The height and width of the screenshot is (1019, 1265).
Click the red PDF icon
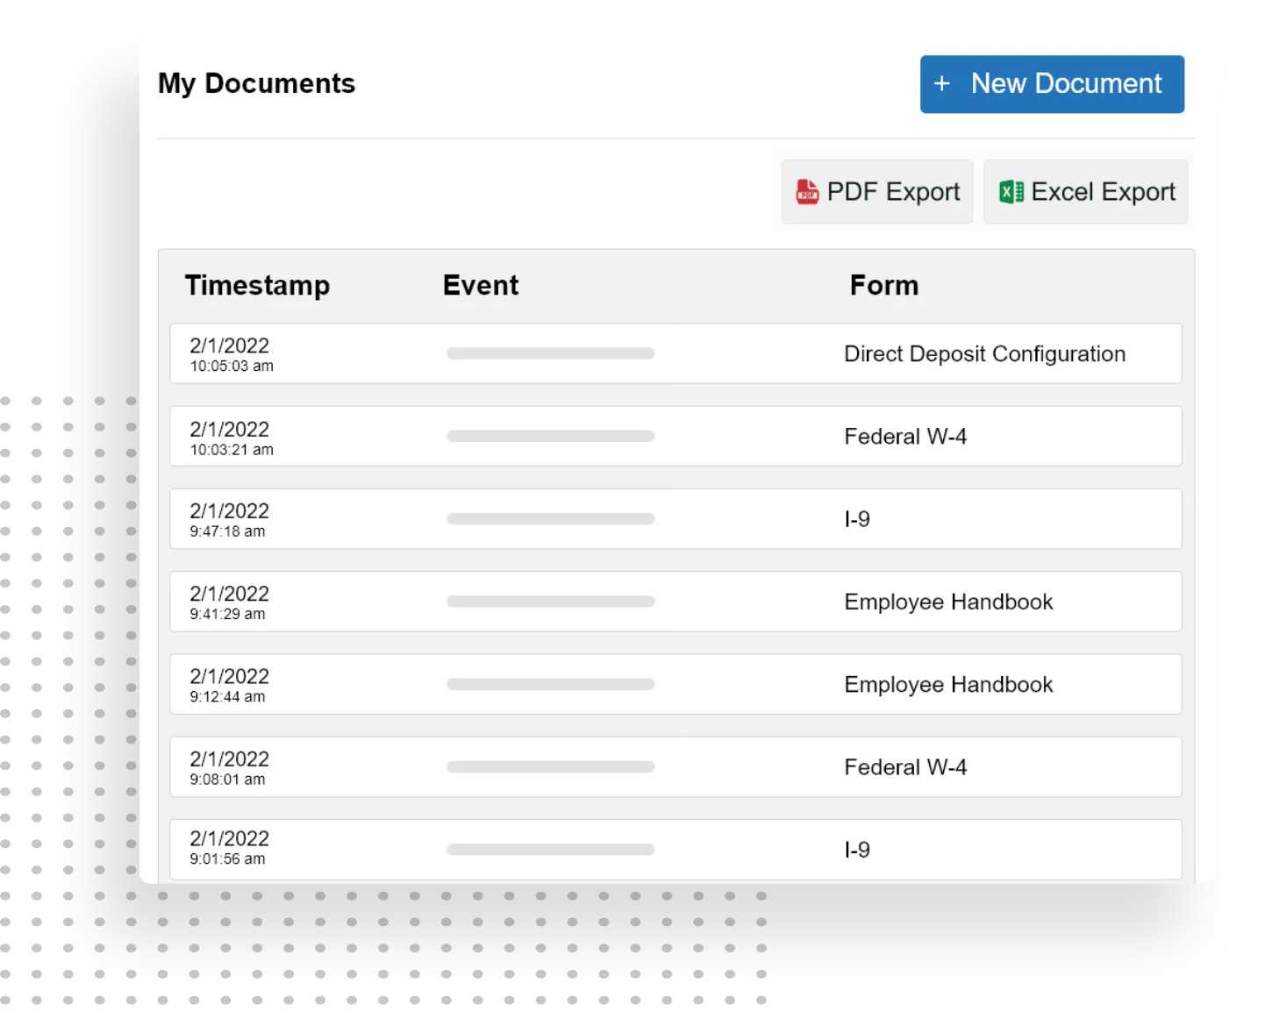807,191
